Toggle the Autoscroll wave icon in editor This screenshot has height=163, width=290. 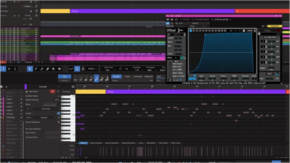pos(71,69)
